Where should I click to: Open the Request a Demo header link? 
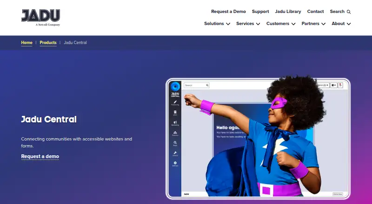(228, 12)
